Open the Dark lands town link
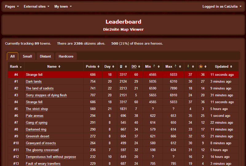 34,82
